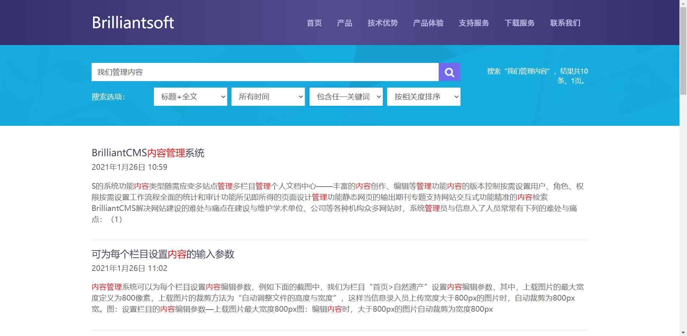Open the 标题+全文 search scope dropdown
Viewport: 687px width, 336px height.
(x=190, y=97)
